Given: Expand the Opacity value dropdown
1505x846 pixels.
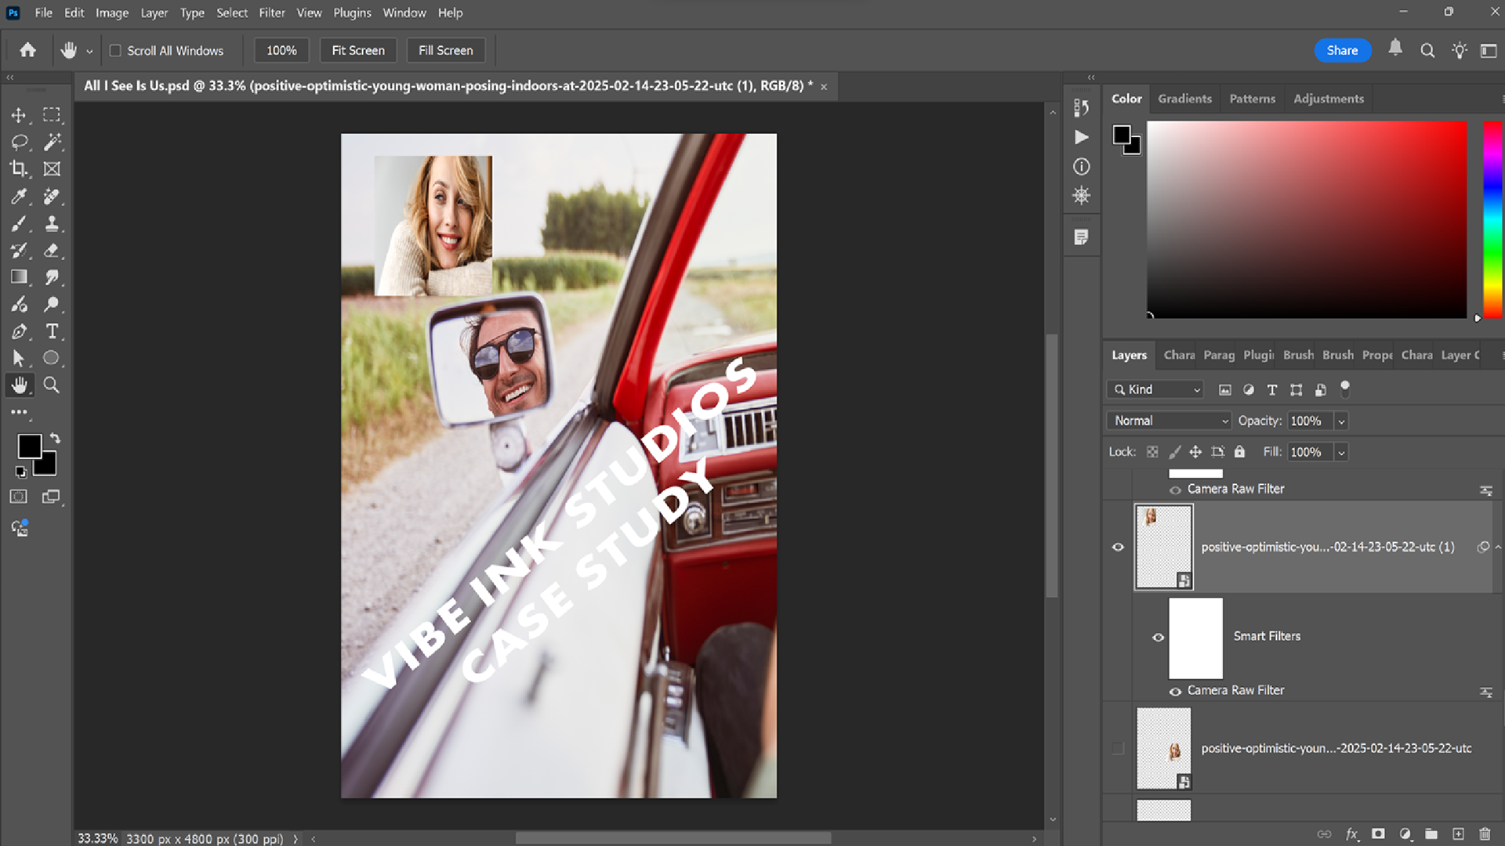Looking at the screenshot, I should 1341,421.
